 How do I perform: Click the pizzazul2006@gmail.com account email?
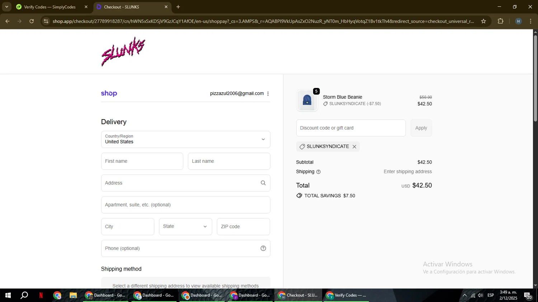click(237, 93)
